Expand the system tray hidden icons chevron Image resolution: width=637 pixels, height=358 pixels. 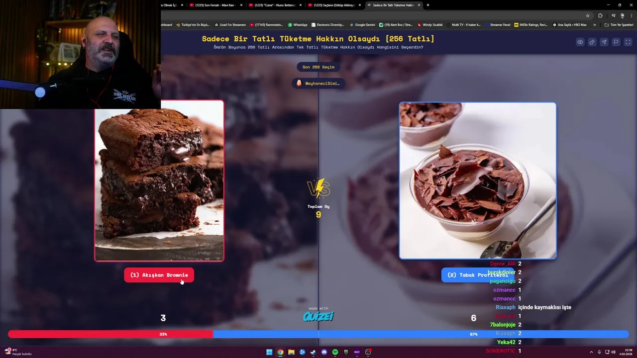pos(591,352)
